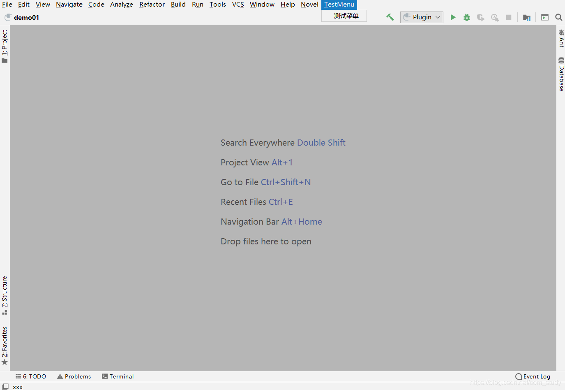This screenshot has height=390, width=565.
Task: Open the Analyze menu
Action: coord(122,5)
